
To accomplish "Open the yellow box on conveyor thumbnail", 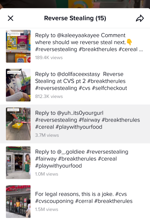I will [x=18, y=124].
